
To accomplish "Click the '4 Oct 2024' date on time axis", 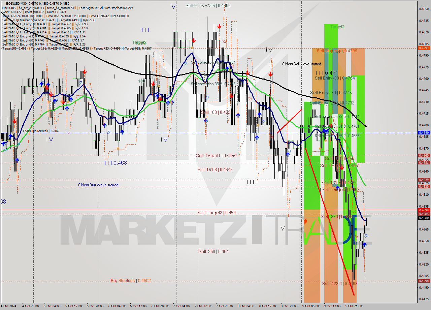I will coord(9,306).
